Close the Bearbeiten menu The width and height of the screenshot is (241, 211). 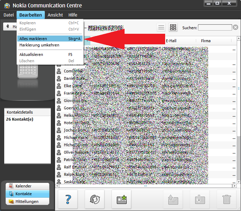[x=31, y=15]
